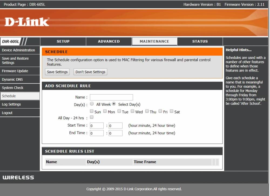Go to the Firmware Update page
Screen dimensions: 270x196
[x=20, y=71]
